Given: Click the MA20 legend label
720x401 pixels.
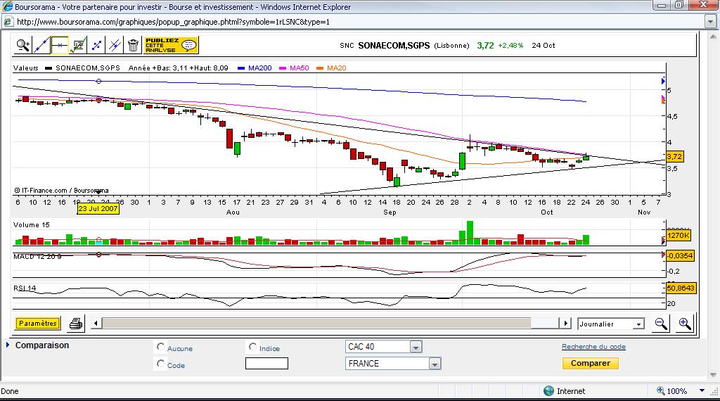Looking at the screenshot, I should click(x=337, y=68).
